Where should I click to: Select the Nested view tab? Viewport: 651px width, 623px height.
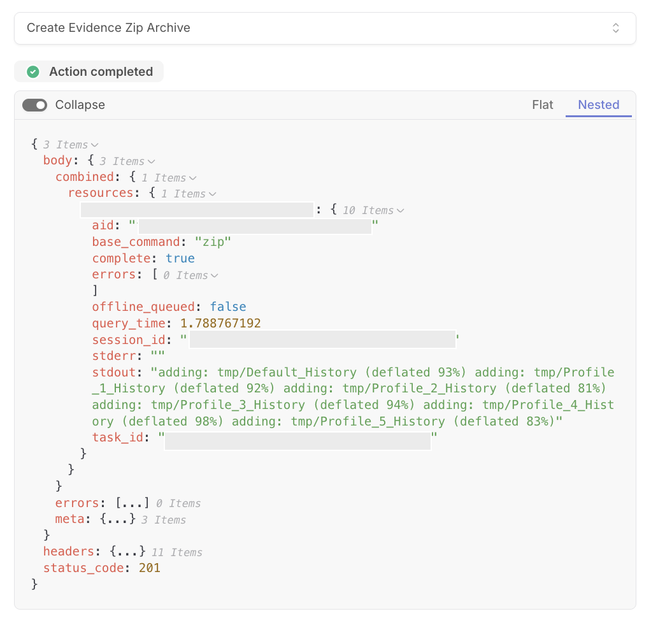599,104
